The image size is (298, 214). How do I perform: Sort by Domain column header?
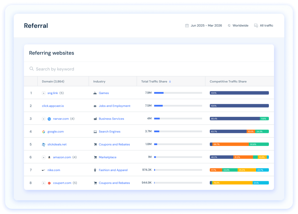coord(53,81)
